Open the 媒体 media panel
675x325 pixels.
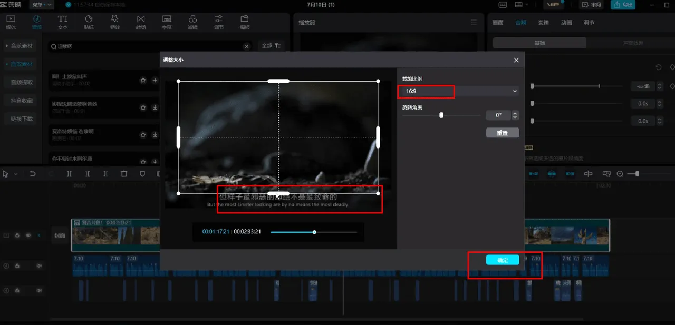pyautogui.click(x=11, y=22)
